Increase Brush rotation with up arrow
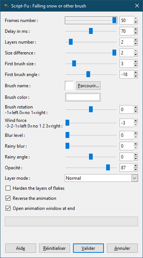Viewport: 143px width, 258px height. [136, 107]
